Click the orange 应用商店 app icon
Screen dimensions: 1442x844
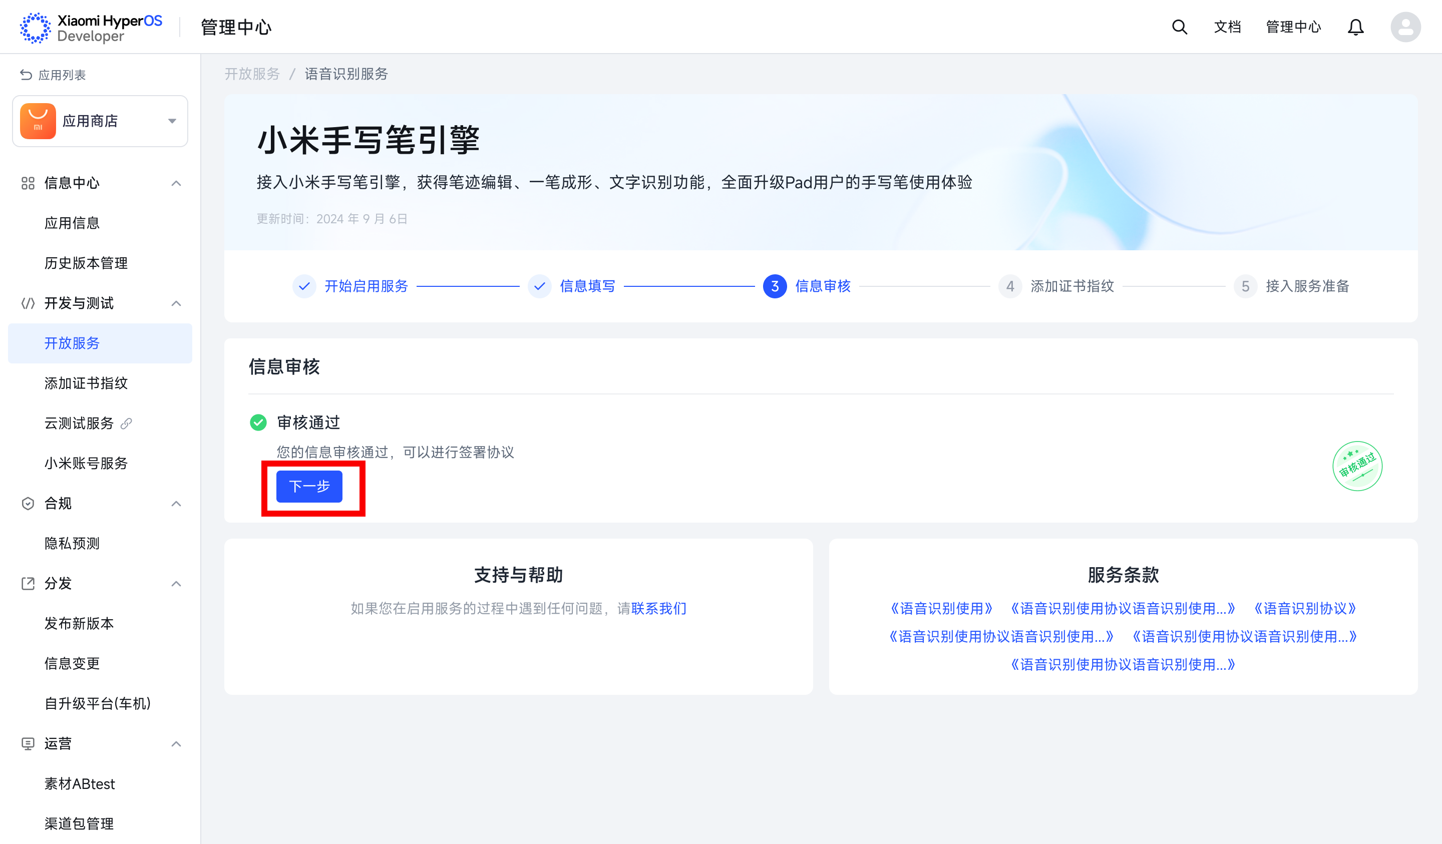click(38, 121)
